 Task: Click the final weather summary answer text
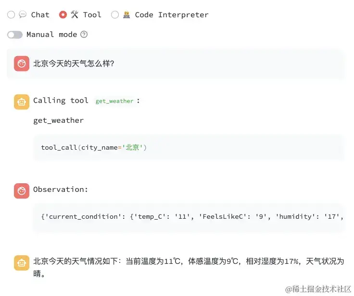(189, 267)
